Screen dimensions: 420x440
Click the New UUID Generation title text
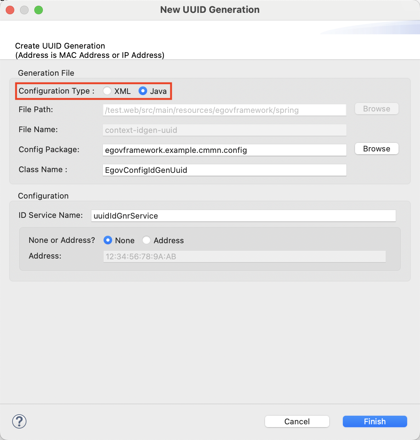click(x=210, y=10)
